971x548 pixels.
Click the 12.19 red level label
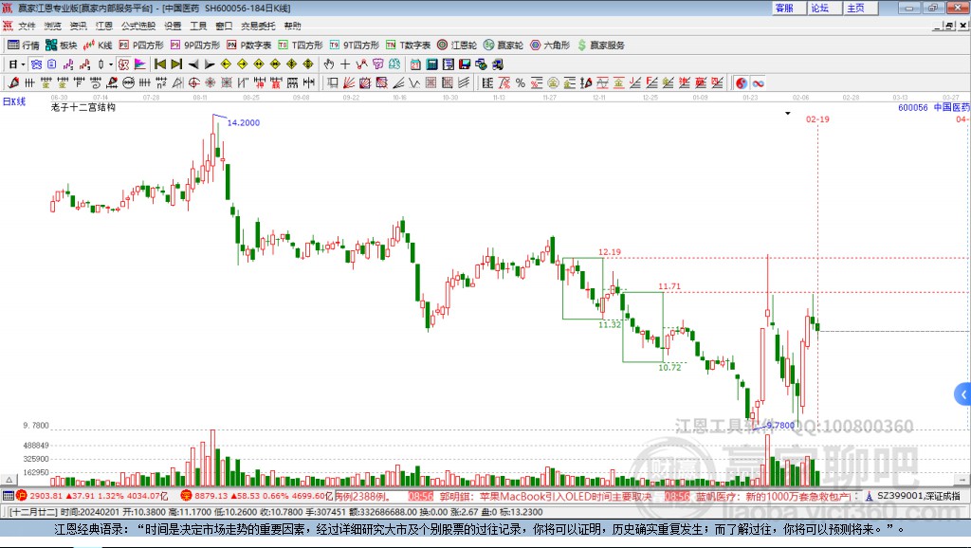tap(610, 252)
